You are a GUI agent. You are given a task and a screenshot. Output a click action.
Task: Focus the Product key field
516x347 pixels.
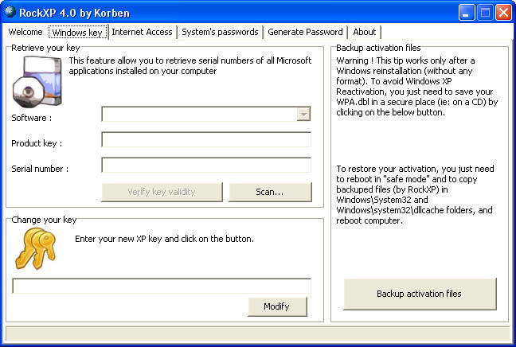(206, 139)
